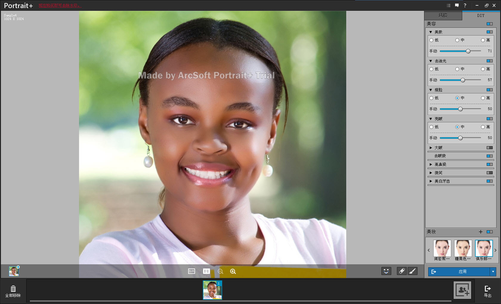
Task: Click the filmstrip horizontal scrollbar
Action: (240, 301)
